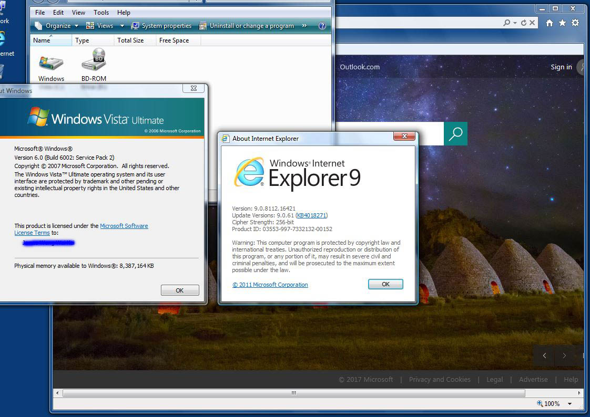Open the IE Tools gear icon
This screenshot has height=417, width=590.
[x=575, y=23]
